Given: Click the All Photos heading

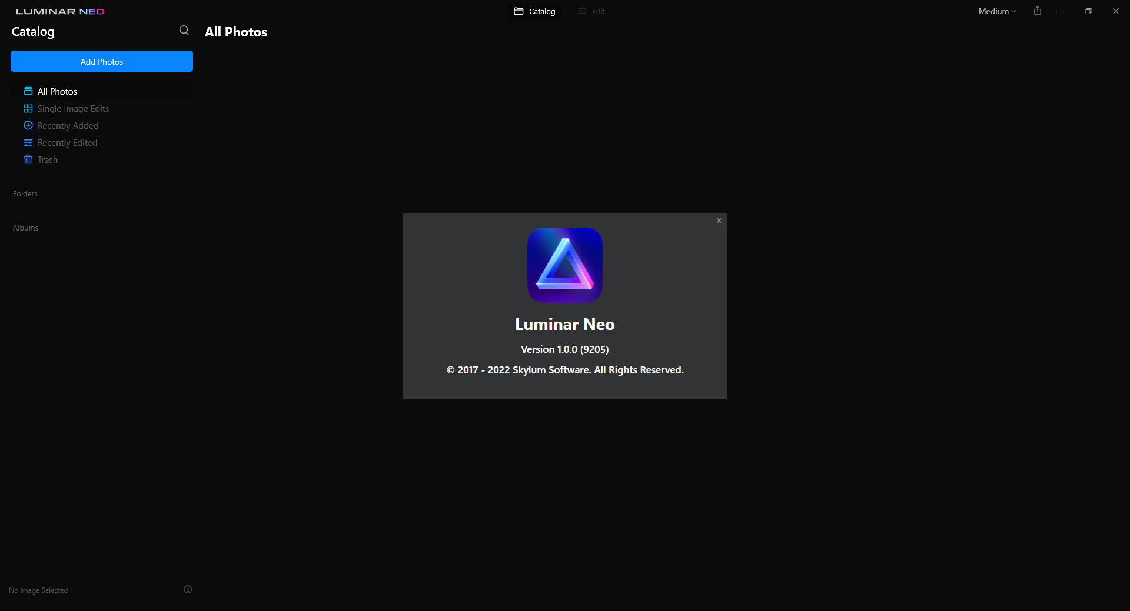Looking at the screenshot, I should point(236,32).
